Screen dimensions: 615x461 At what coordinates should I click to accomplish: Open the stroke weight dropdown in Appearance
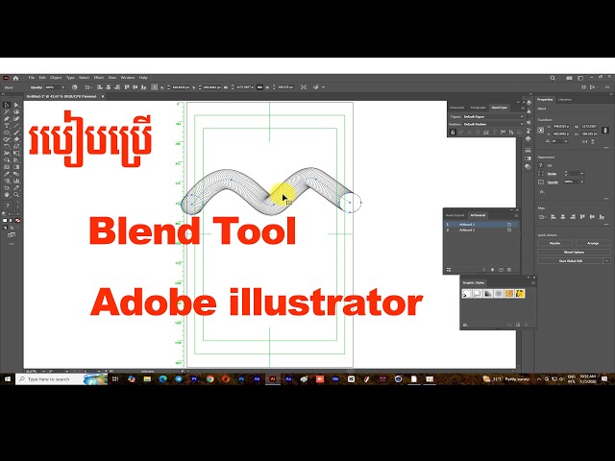coord(582,174)
